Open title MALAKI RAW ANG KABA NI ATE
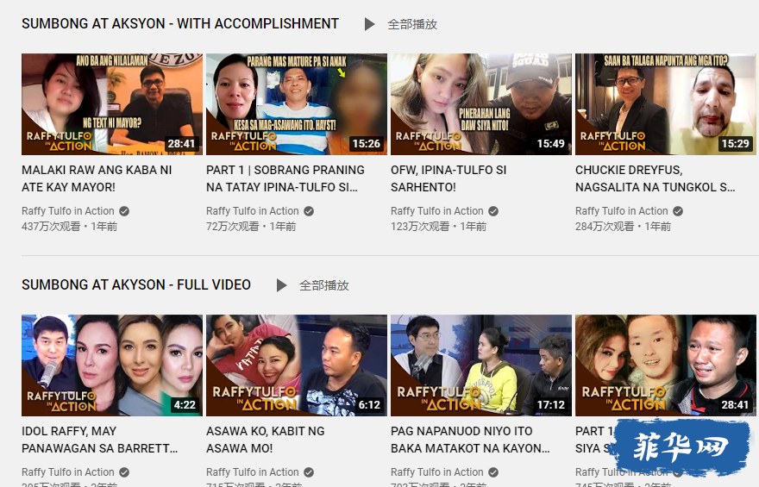The image size is (759, 487). pos(97,178)
